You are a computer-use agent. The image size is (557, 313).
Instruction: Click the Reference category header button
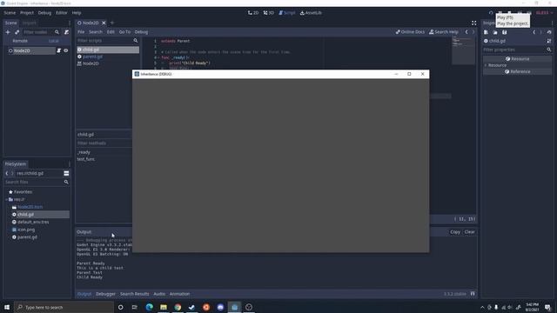coord(517,71)
